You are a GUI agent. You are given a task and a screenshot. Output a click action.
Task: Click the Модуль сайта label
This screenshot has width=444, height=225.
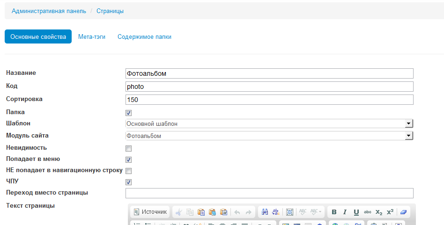(x=27, y=135)
